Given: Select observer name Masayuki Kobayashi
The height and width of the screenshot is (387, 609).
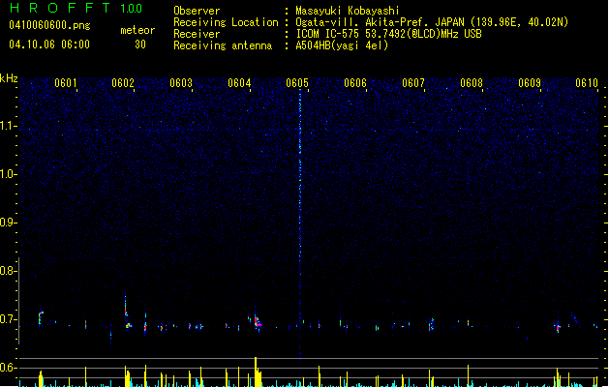Looking at the screenshot, I should click(348, 11).
